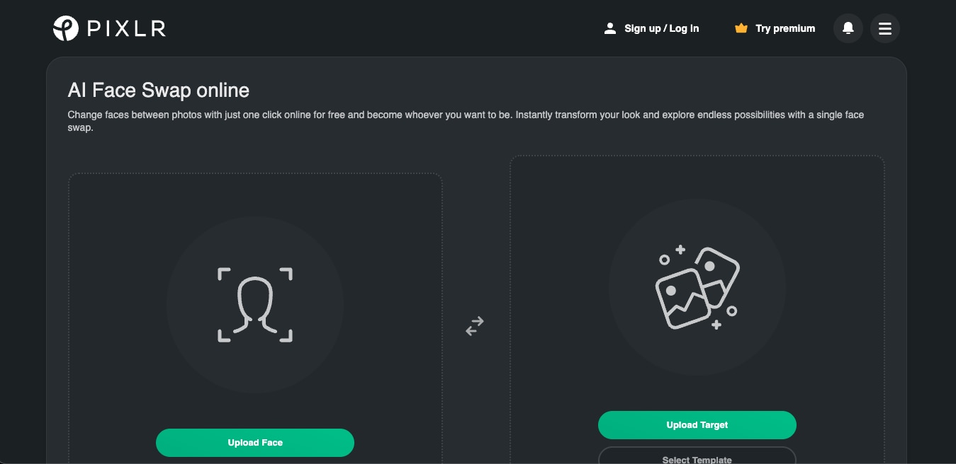Click the stacked photos target icon

tap(697, 287)
